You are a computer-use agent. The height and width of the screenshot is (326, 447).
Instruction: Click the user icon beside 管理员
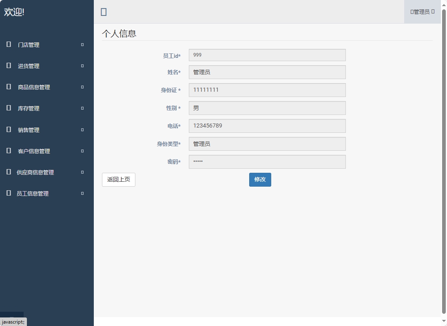click(x=411, y=11)
